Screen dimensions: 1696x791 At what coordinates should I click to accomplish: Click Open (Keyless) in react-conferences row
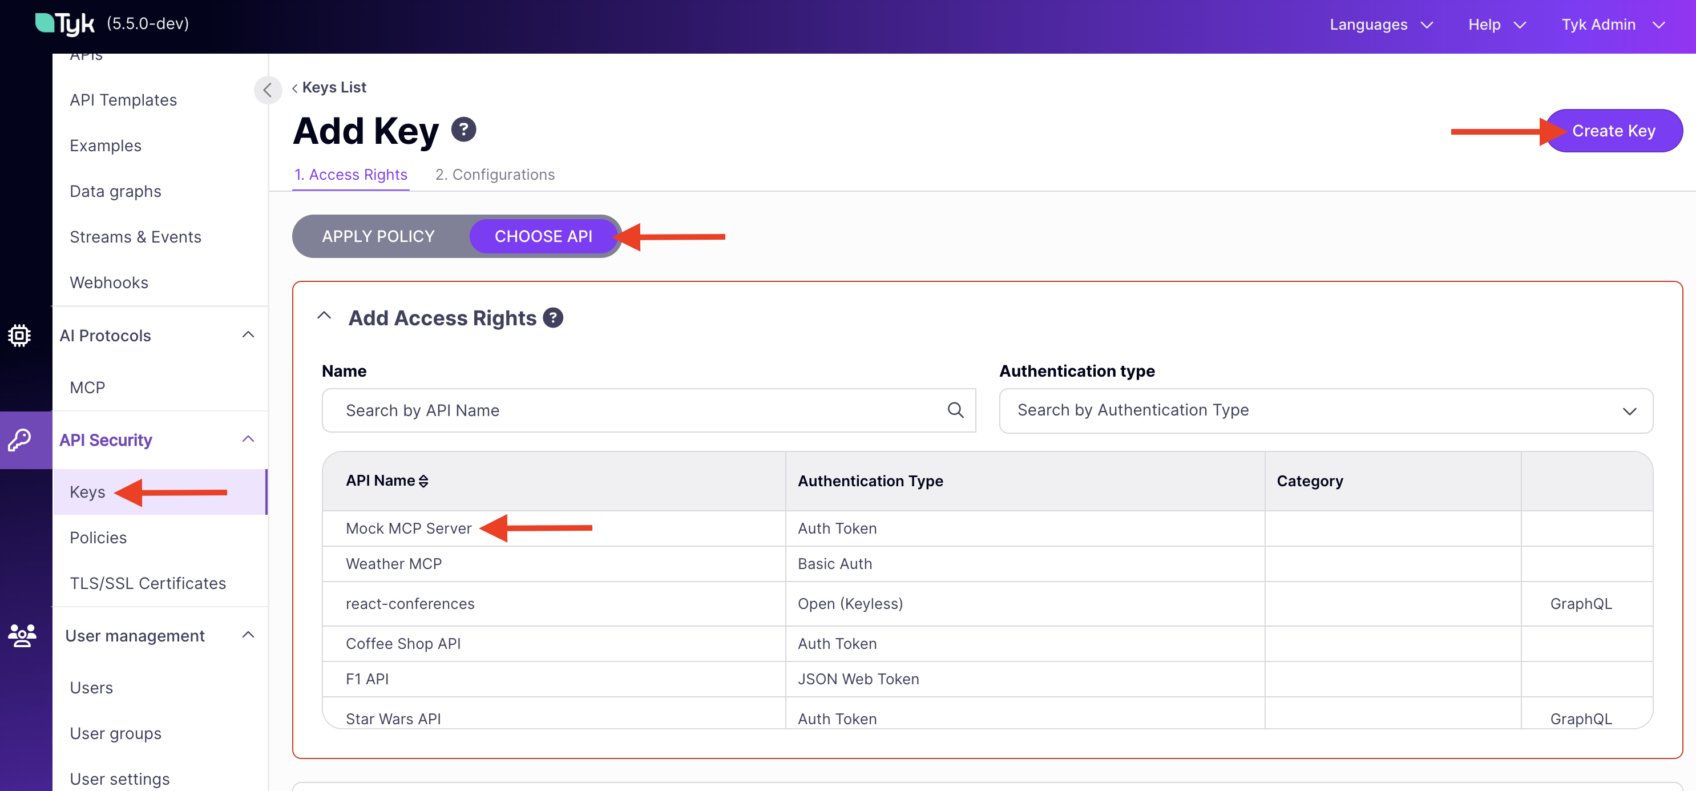click(x=850, y=604)
